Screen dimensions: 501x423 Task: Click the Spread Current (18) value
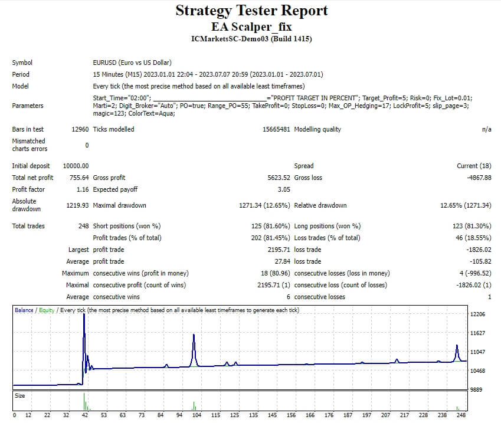click(475, 166)
